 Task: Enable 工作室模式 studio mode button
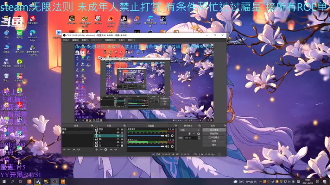coord(214,138)
